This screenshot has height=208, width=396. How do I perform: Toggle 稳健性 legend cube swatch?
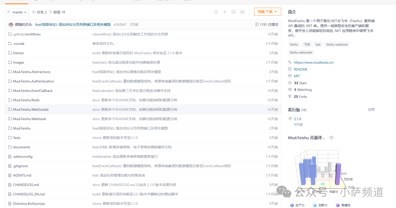pos(338,205)
